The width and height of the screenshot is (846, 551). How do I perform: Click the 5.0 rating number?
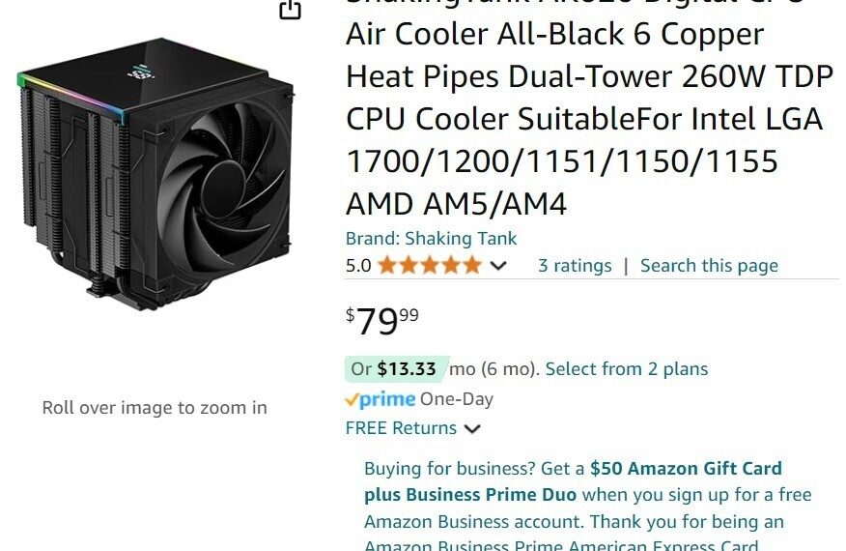[358, 266]
